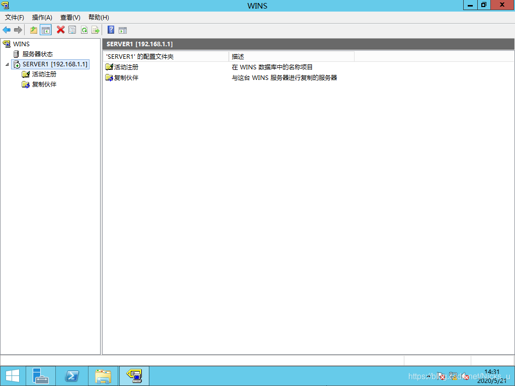Restore down the WINS window
515x386 pixels.
pyautogui.click(x=484, y=5)
